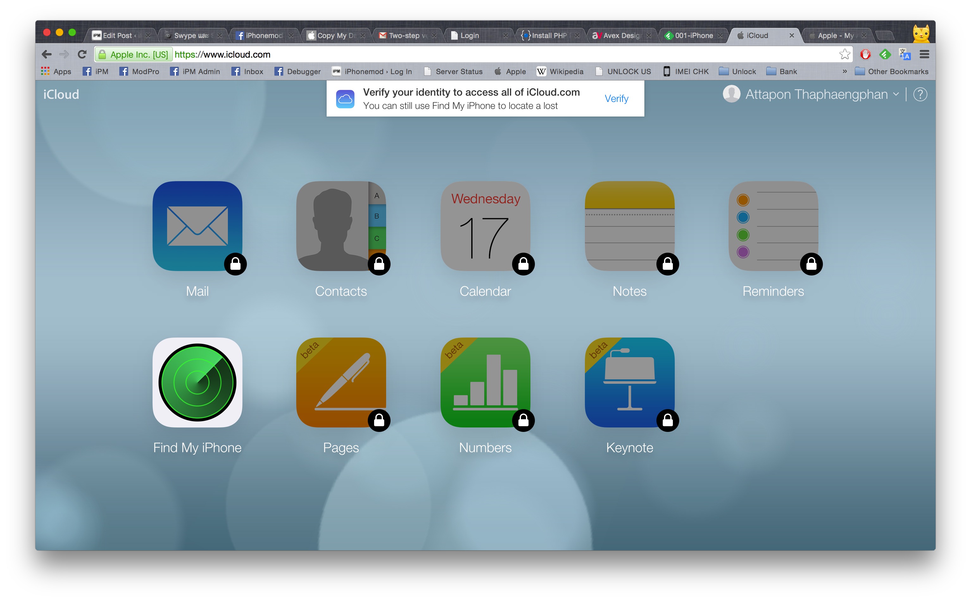971x601 pixels.
Task: Click the user avatar next to Attapon
Action: click(731, 94)
